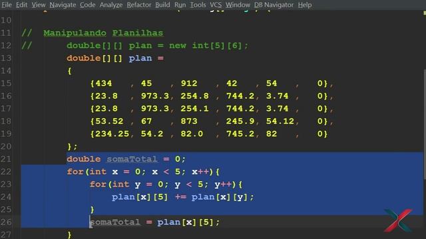Viewport: 426px width, 239px height.
Task: Open the VCS menu
Action: pyautogui.click(x=216, y=5)
